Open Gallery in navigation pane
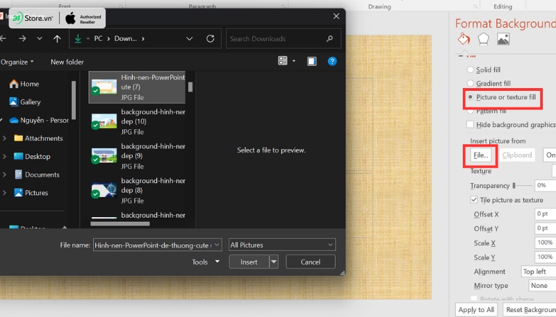Image resolution: width=556 pixels, height=317 pixels. click(25, 102)
